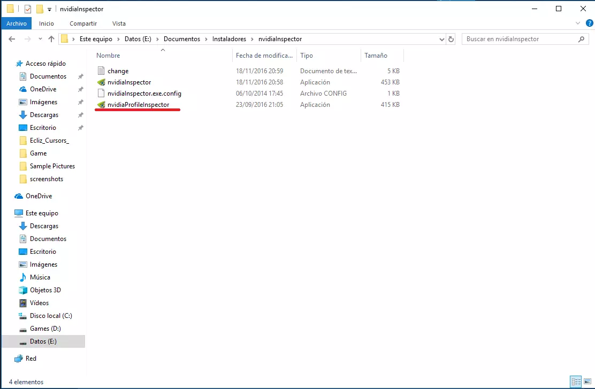Image resolution: width=595 pixels, height=389 pixels.
Task: Open Games (D:) drive
Action: tap(45, 329)
